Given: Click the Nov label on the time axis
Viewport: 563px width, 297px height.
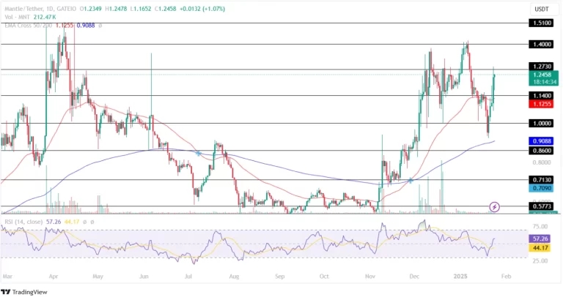Looking at the screenshot, I should tap(370, 277).
